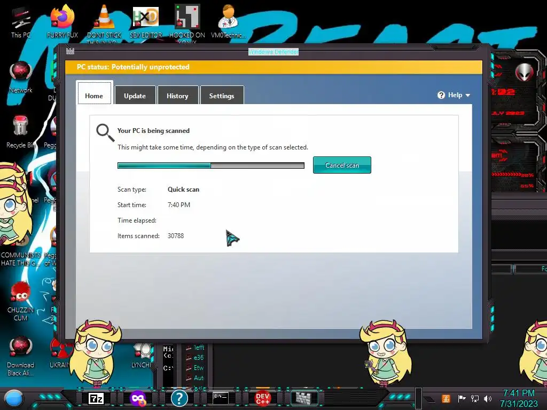Click the magnifying glass scan icon

click(x=105, y=133)
